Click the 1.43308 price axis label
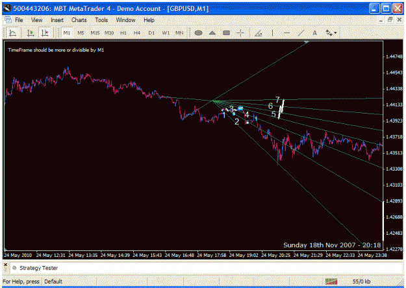 (x=394, y=169)
